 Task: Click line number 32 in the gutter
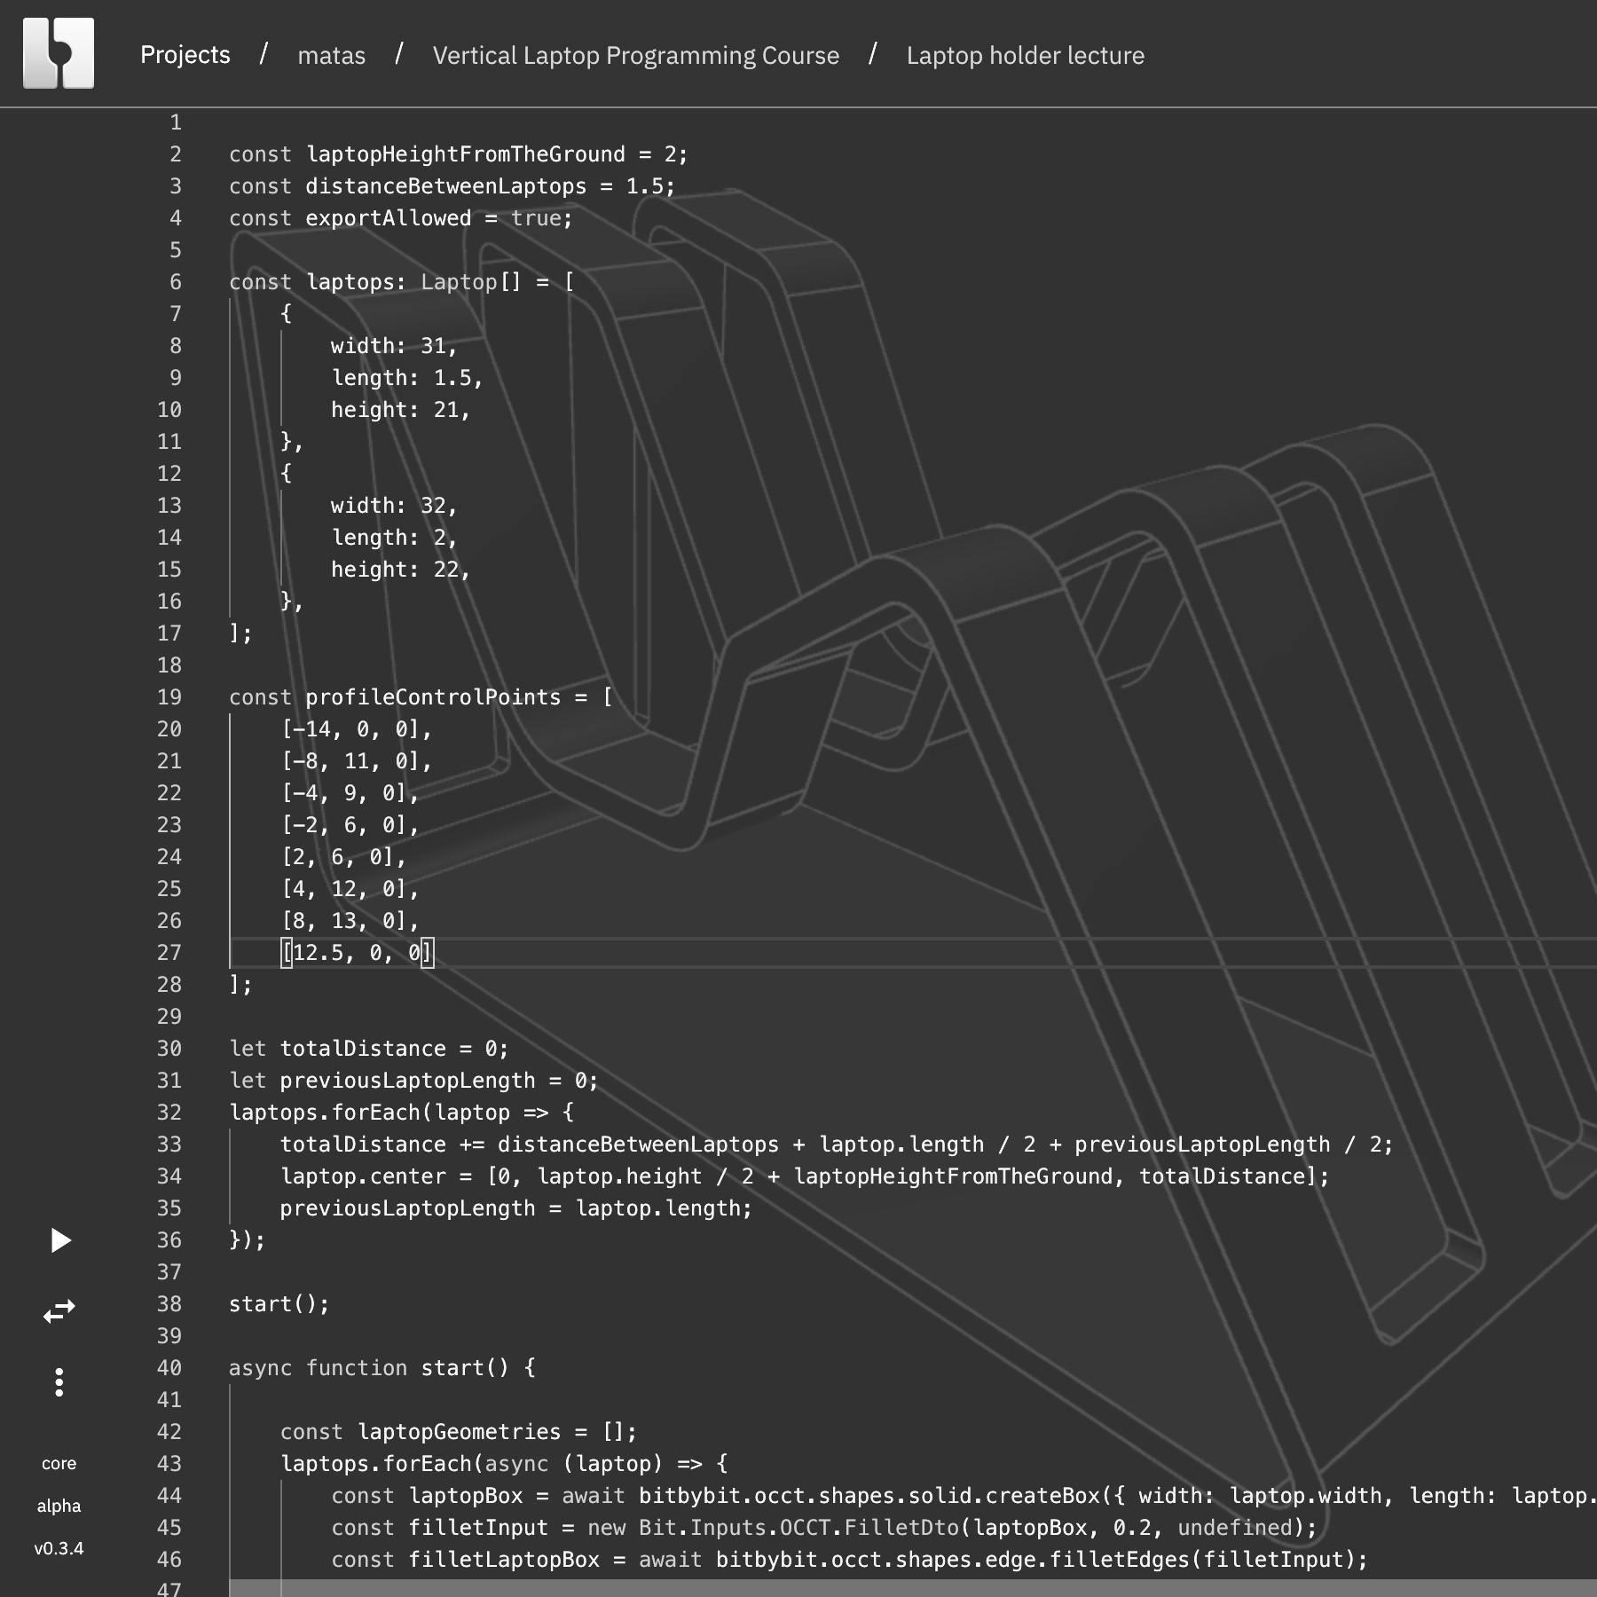(169, 1113)
